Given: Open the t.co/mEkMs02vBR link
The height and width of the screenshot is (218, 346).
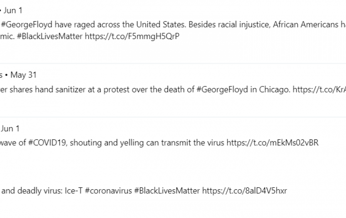Looking at the screenshot, I should [x=272, y=142].
